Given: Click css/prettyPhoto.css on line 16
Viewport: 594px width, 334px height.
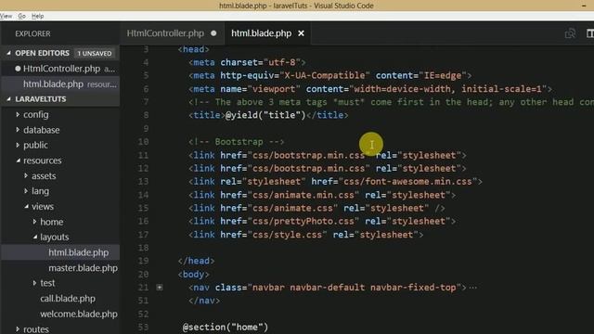Looking at the screenshot, I should pos(303,221).
